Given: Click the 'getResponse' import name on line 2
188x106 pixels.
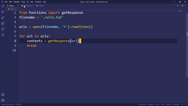Looking at the screenshot, I should 72,13.
